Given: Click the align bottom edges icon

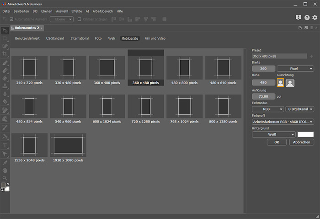Looking at the screenshot, I should click(x=129, y=19).
